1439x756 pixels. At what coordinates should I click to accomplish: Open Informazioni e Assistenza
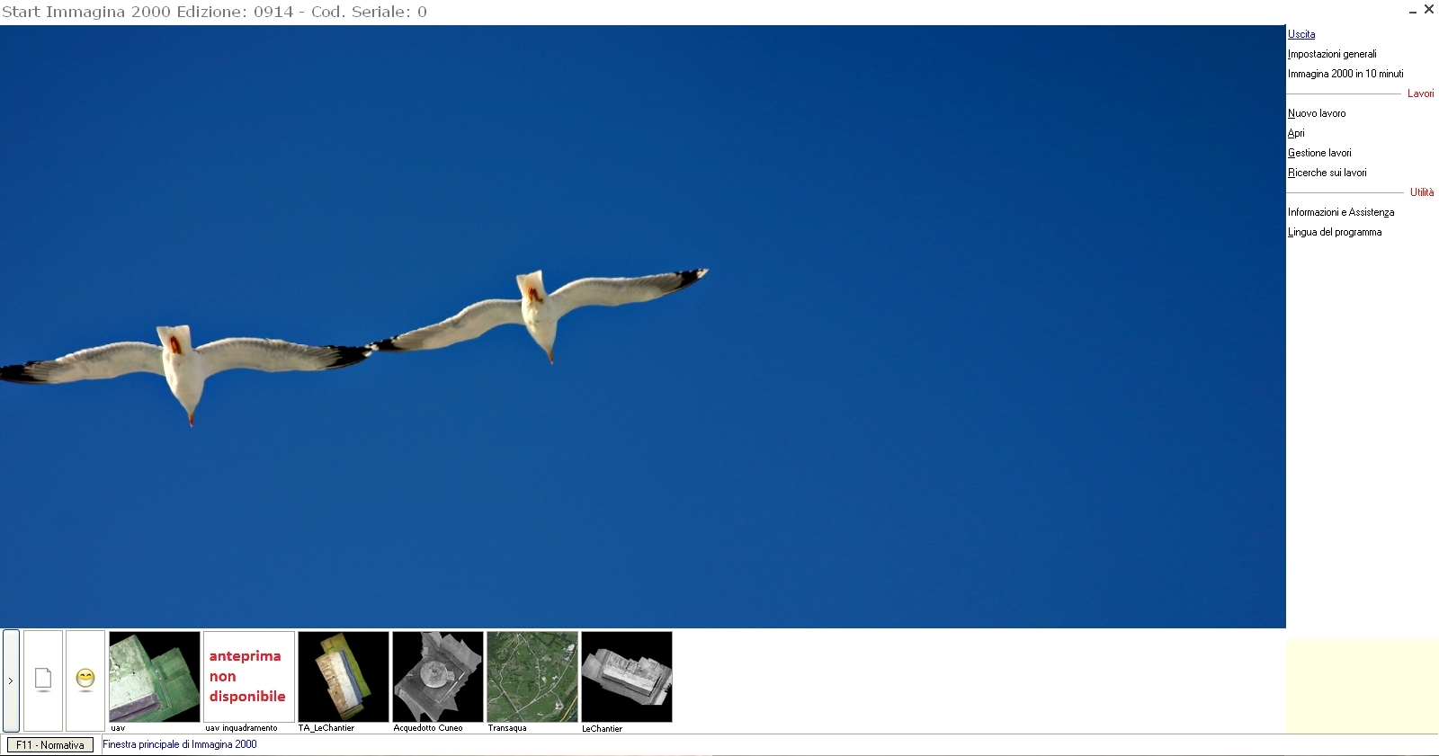point(1341,212)
